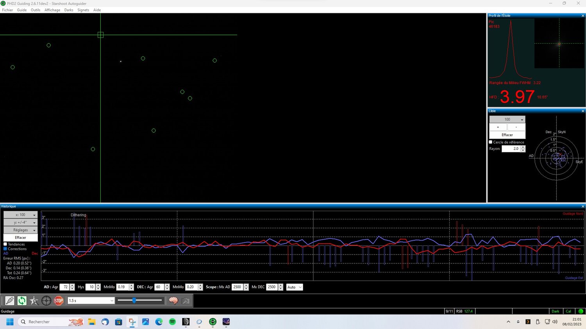Screen dimensions: 586x329
Task: Click Effacer in the Cible panel
Action: pyautogui.click(x=507, y=135)
